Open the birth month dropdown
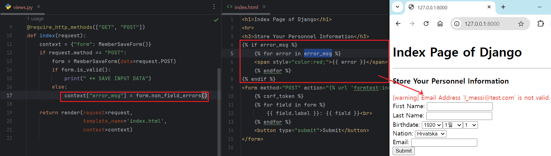551x156 pixels. [453, 125]
